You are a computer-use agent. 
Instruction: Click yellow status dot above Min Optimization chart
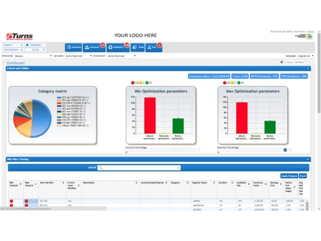click(x=141, y=83)
